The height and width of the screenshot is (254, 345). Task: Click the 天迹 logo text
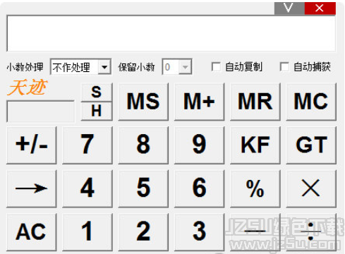click(x=28, y=87)
